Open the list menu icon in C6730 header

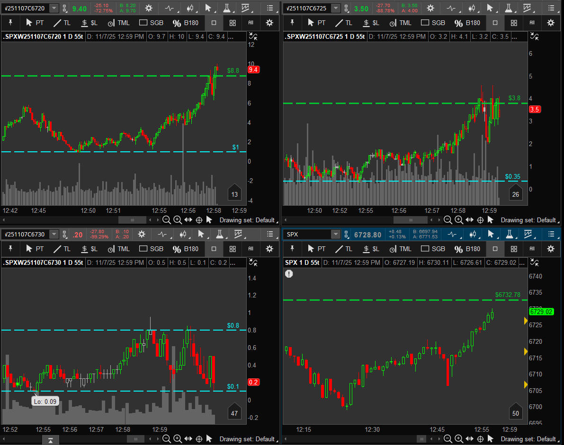tap(270, 234)
